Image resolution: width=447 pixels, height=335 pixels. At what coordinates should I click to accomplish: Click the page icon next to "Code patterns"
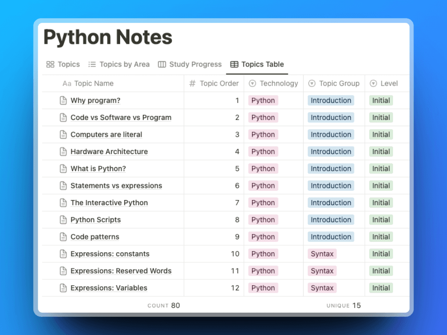click(63, 236)
